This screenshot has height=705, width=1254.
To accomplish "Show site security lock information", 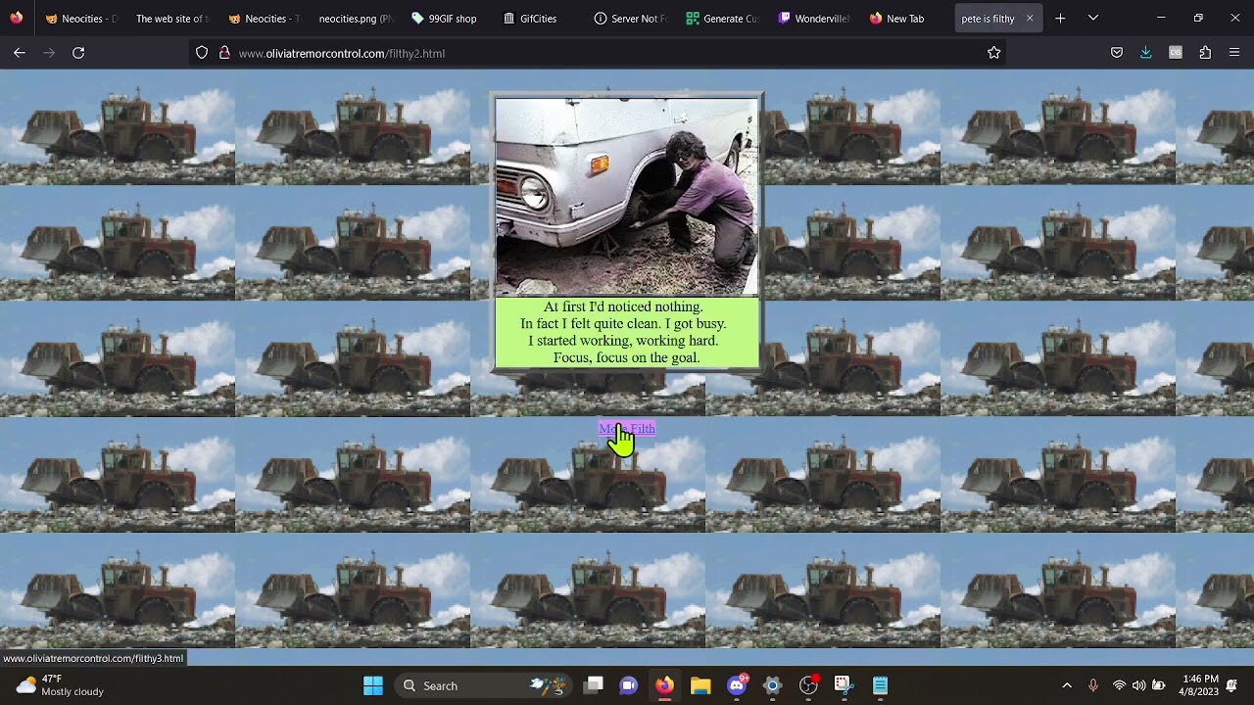I will (223, 53).
